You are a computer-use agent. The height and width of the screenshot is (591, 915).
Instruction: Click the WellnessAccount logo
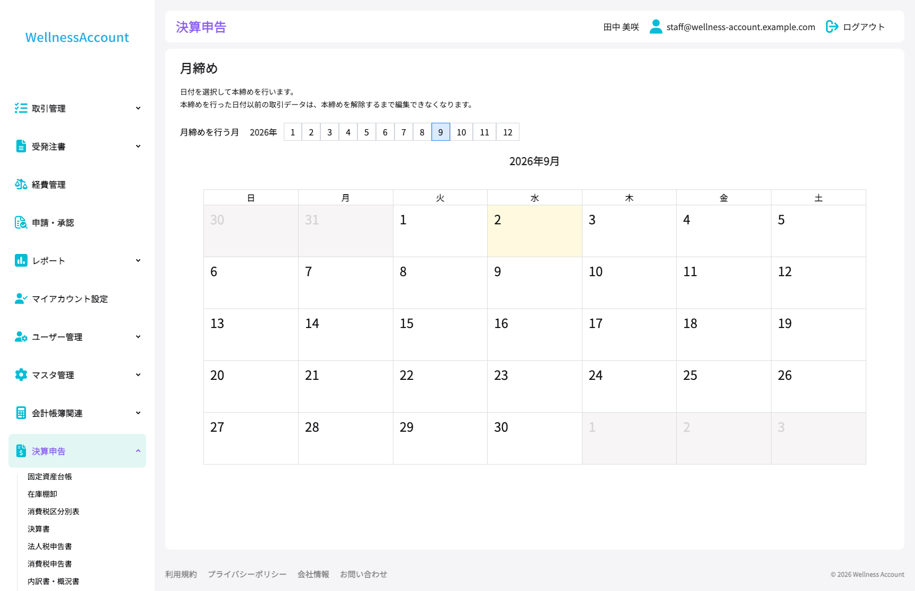pyautogui.click(x=77, y=38)
